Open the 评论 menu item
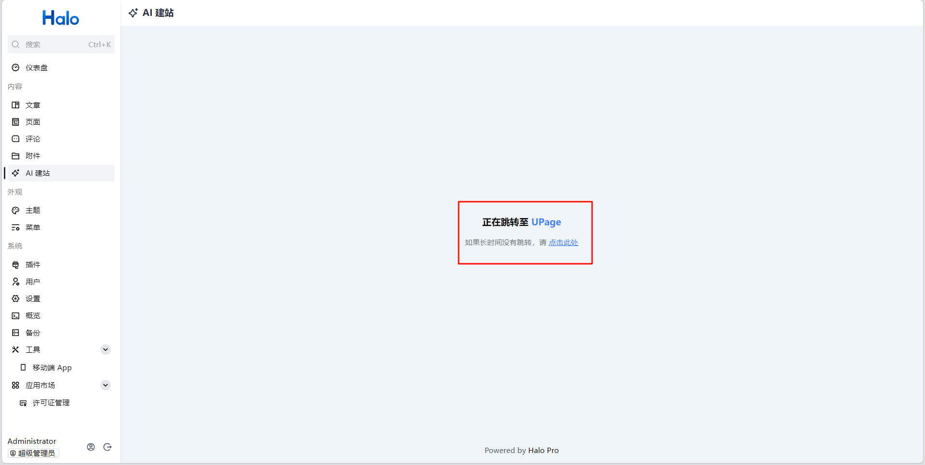The image size is (925, 465). coord(61,139)
